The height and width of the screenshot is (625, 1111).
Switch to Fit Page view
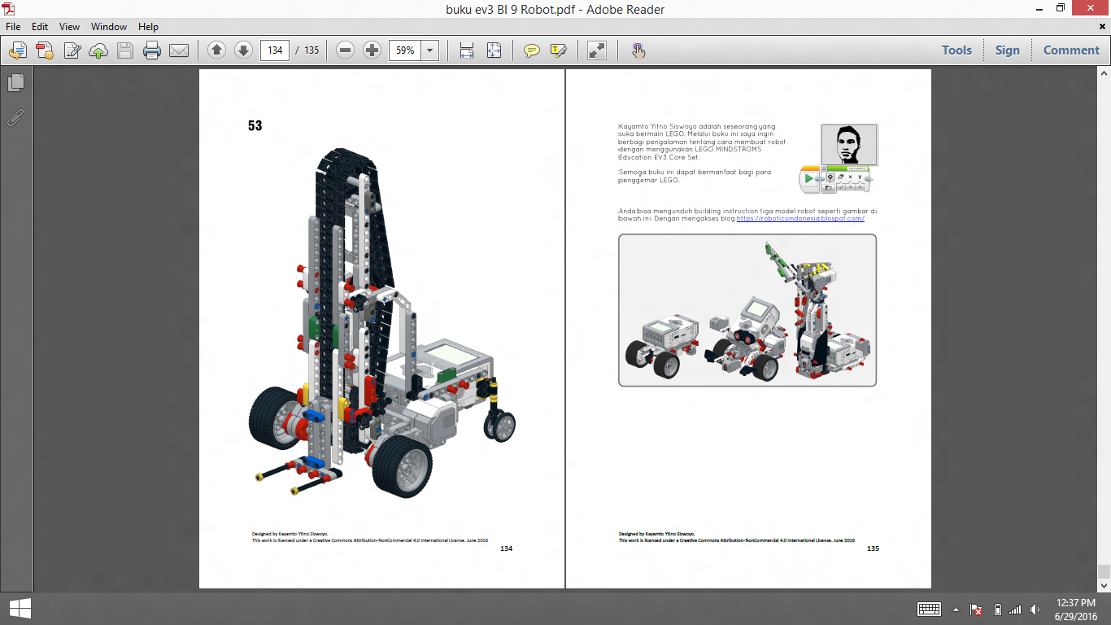pyautogui.click(x=492, y=50)
